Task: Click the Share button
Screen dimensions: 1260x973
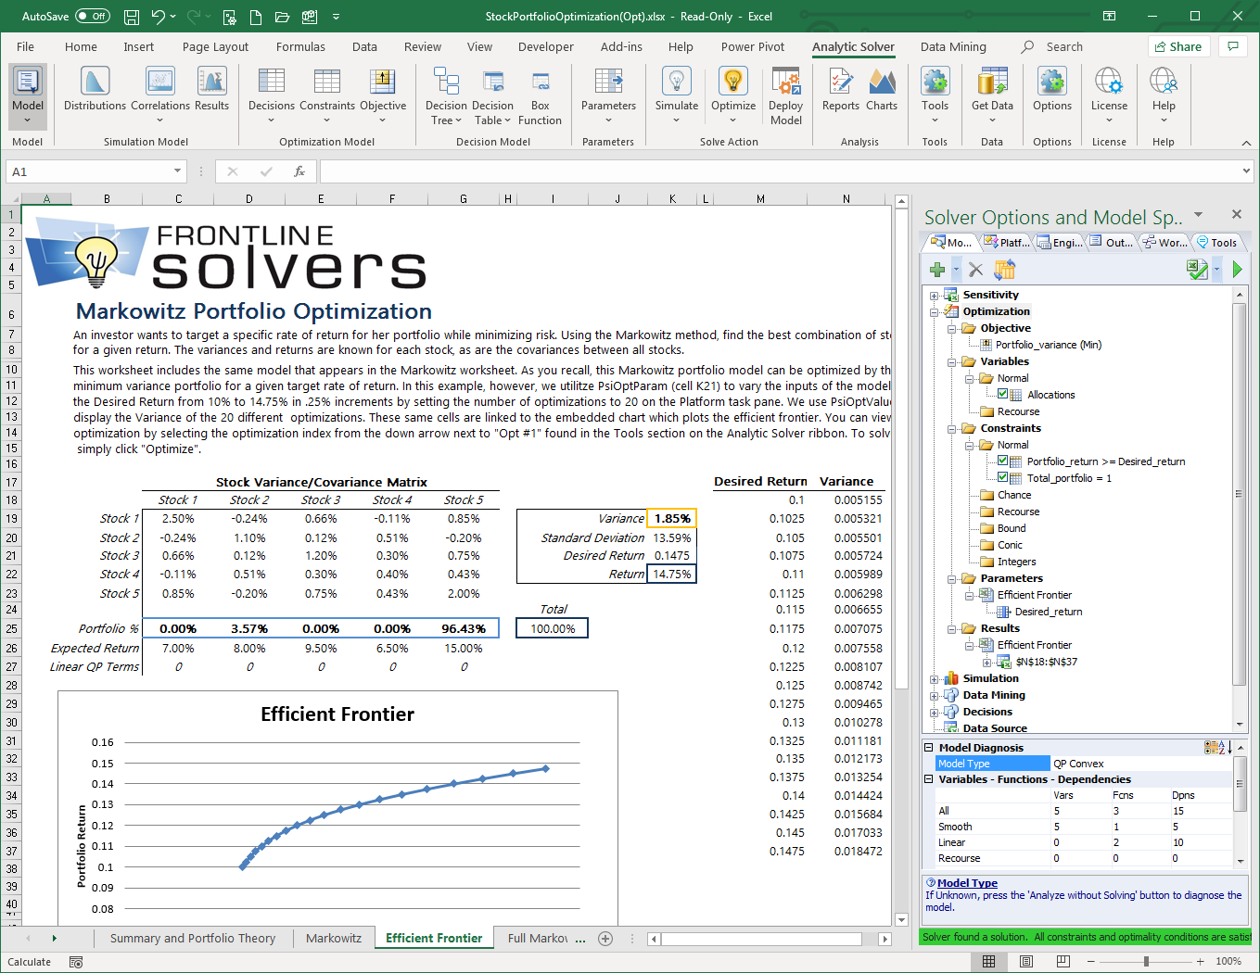Action: coord(1178,46)
